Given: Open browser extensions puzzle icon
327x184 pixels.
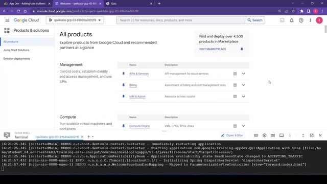Looking at the screenshot, I should 301,11.
